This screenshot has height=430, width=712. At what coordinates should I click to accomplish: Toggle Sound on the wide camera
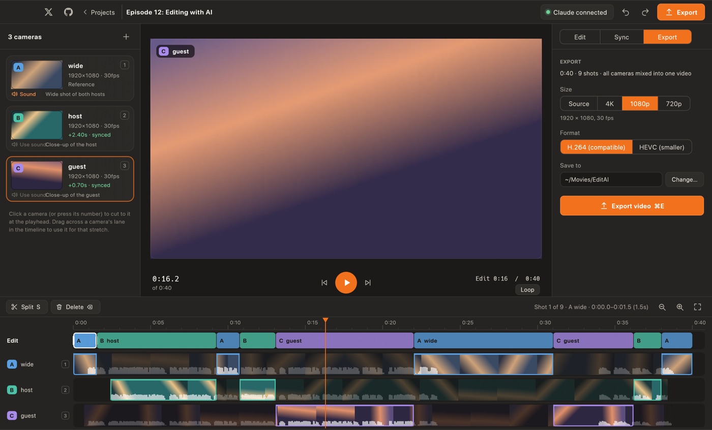coord(24,94)
